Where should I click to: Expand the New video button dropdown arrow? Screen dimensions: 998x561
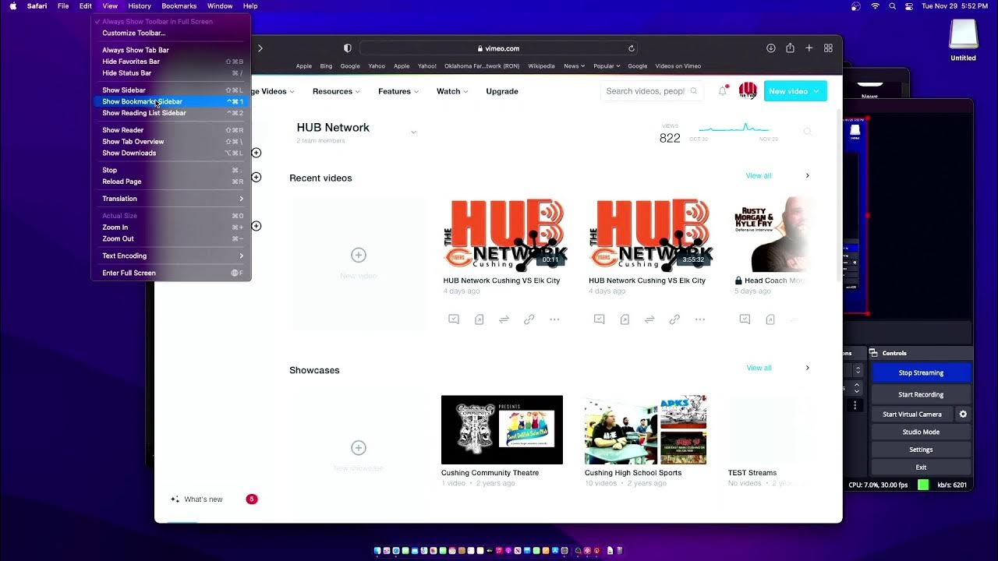[x=816, y=91]
